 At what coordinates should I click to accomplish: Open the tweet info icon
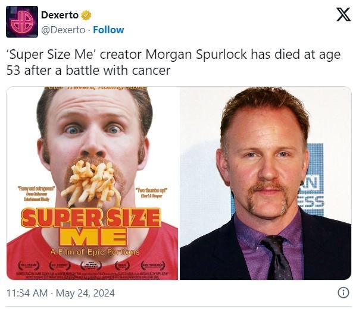343,293
